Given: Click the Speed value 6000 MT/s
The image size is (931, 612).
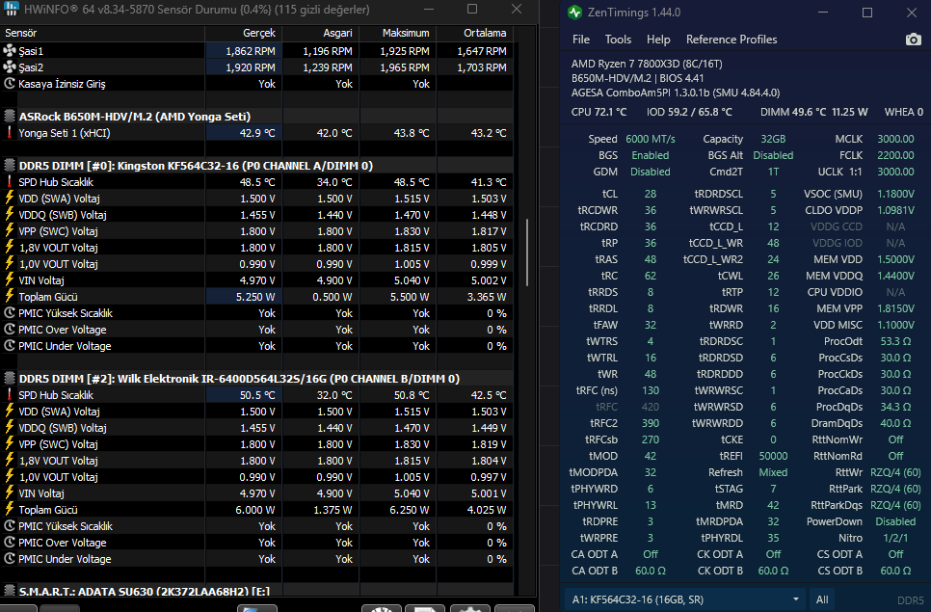Looking at the screenshot, I should click(651, 139).
